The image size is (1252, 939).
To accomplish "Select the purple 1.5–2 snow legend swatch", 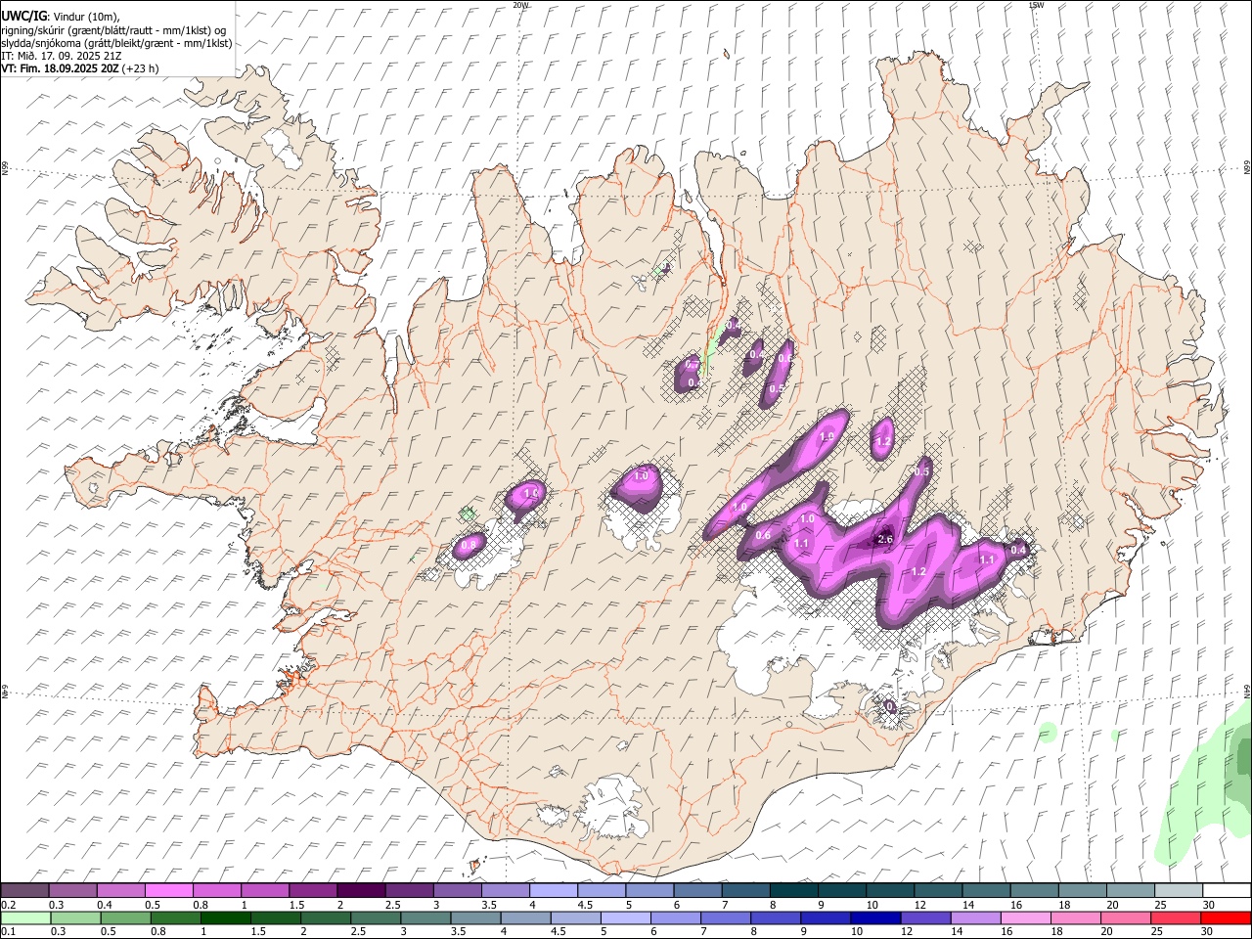I will (312, 891).
